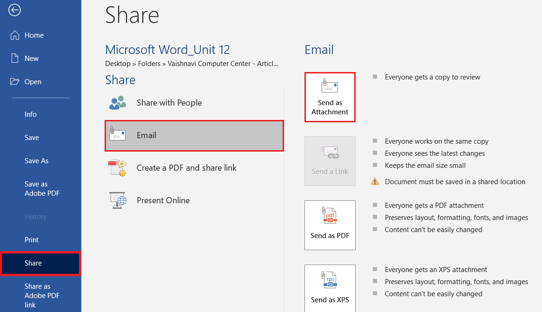Choose Share as Adobe PDF link
The image size is (542, 312).
coord(40,296)
